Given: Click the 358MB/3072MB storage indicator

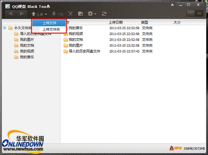Looking at the screenshot, I should click(194, 149).
